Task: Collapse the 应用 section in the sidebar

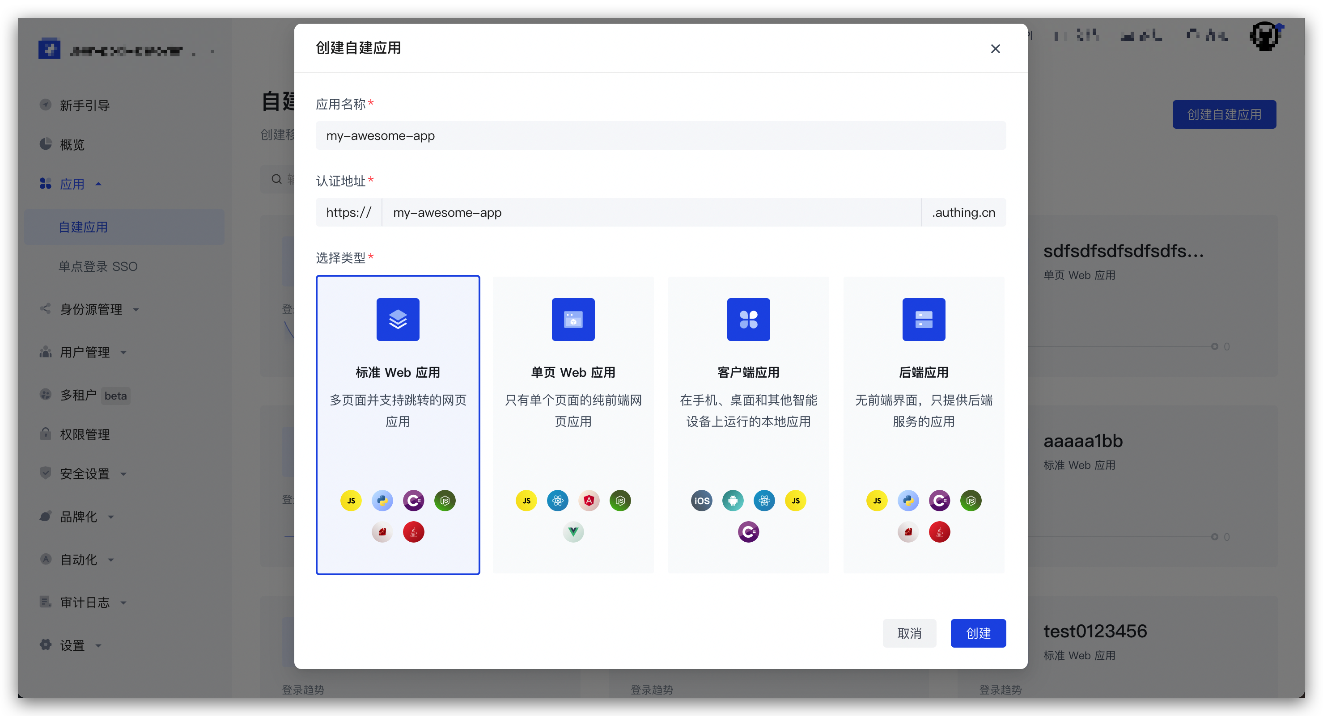Action: [x=72, y=184]
